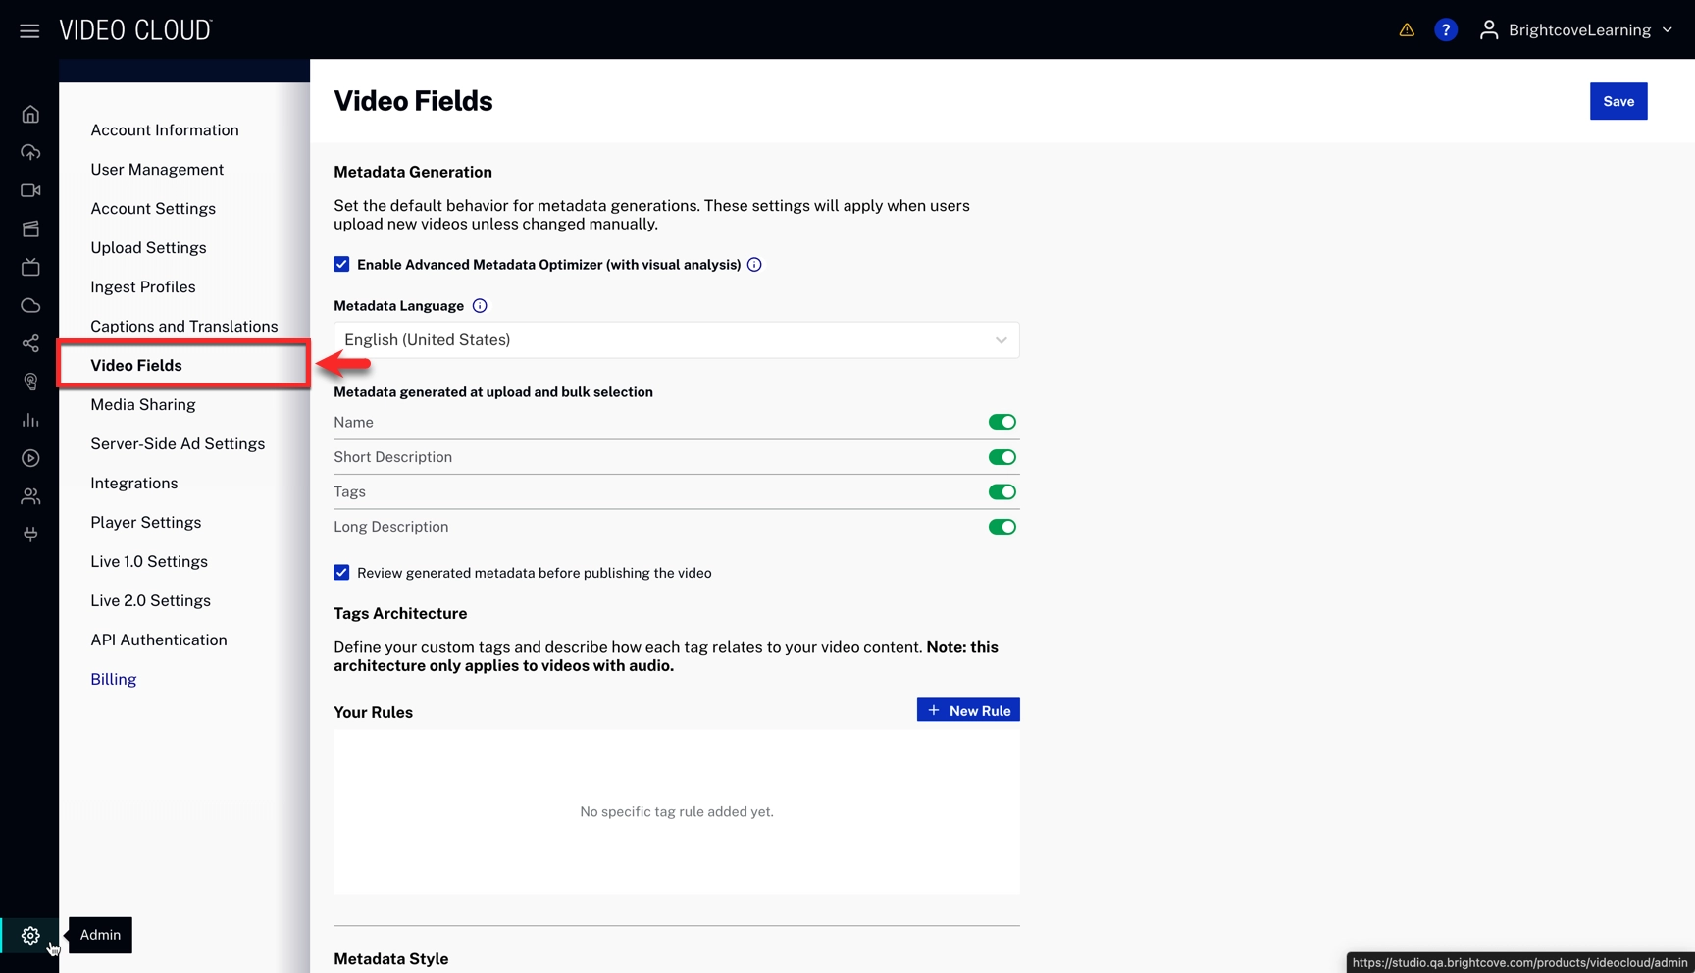Click the Home icon in sidebar
Viewport: 1695px width, 973px height.
pyautogui.click(x=30, y=115)
